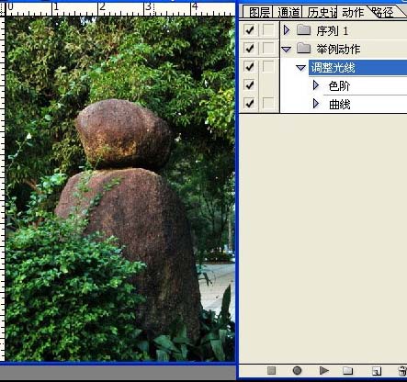The width and height of the screenshot is (407, 382).
Task: Click the 举例动作 folder icon
Action: point(304,48)
